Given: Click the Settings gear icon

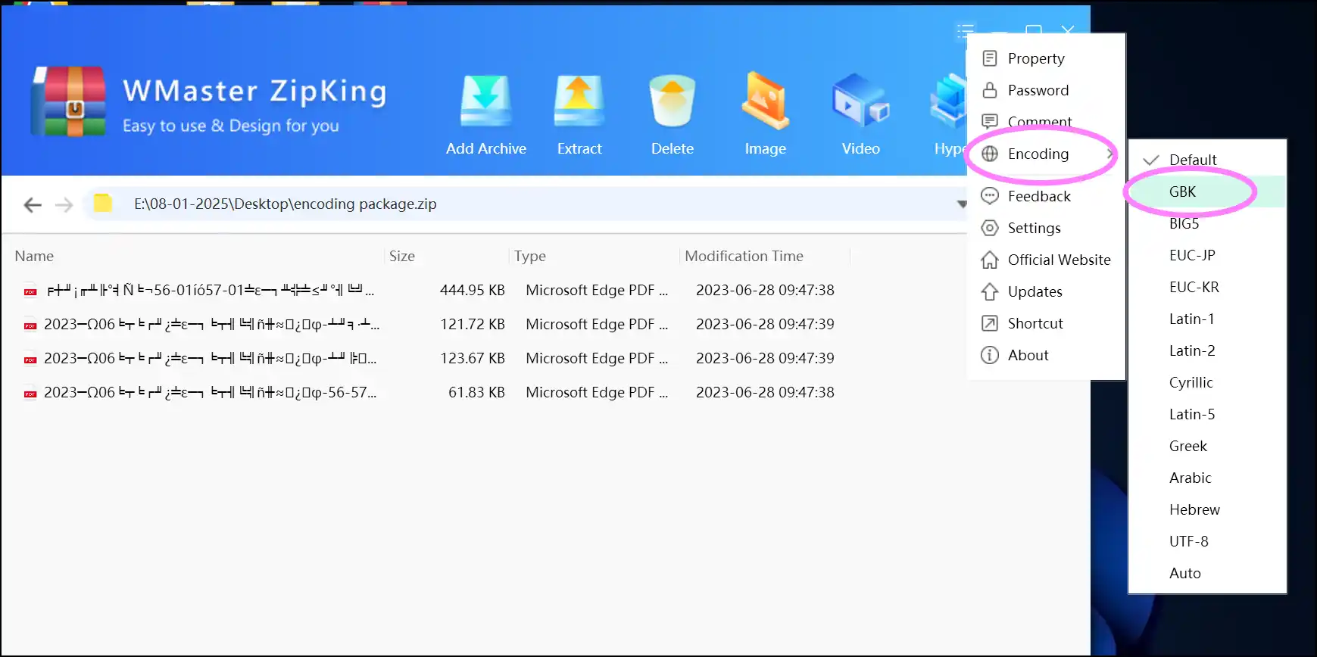Looking at the screenshot, I should coord(989,228).
